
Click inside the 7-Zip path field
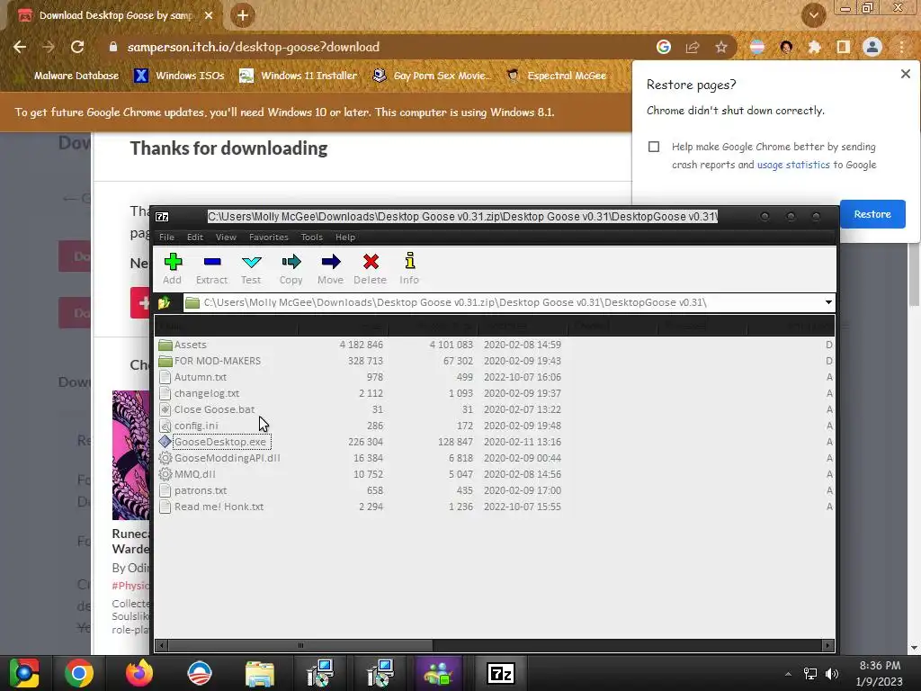pos(502,302)
